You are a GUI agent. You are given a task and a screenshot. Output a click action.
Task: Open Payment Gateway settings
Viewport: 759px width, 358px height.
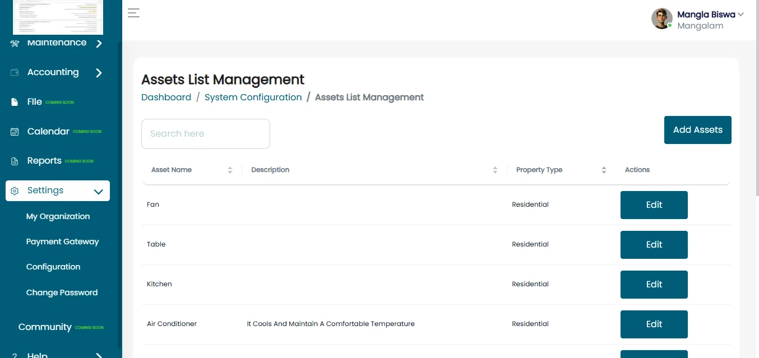pyautogui.click(x=62, y=241)
